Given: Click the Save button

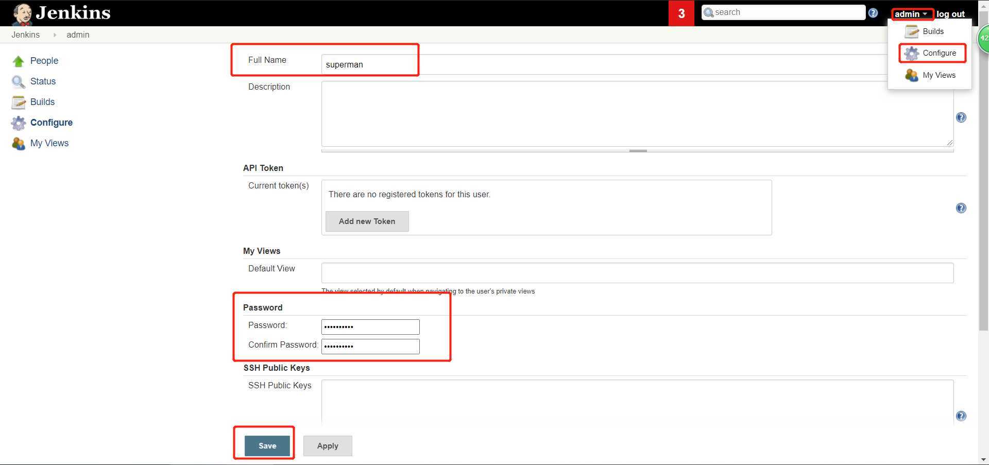Looking at the screenshot, I should 267,446.
